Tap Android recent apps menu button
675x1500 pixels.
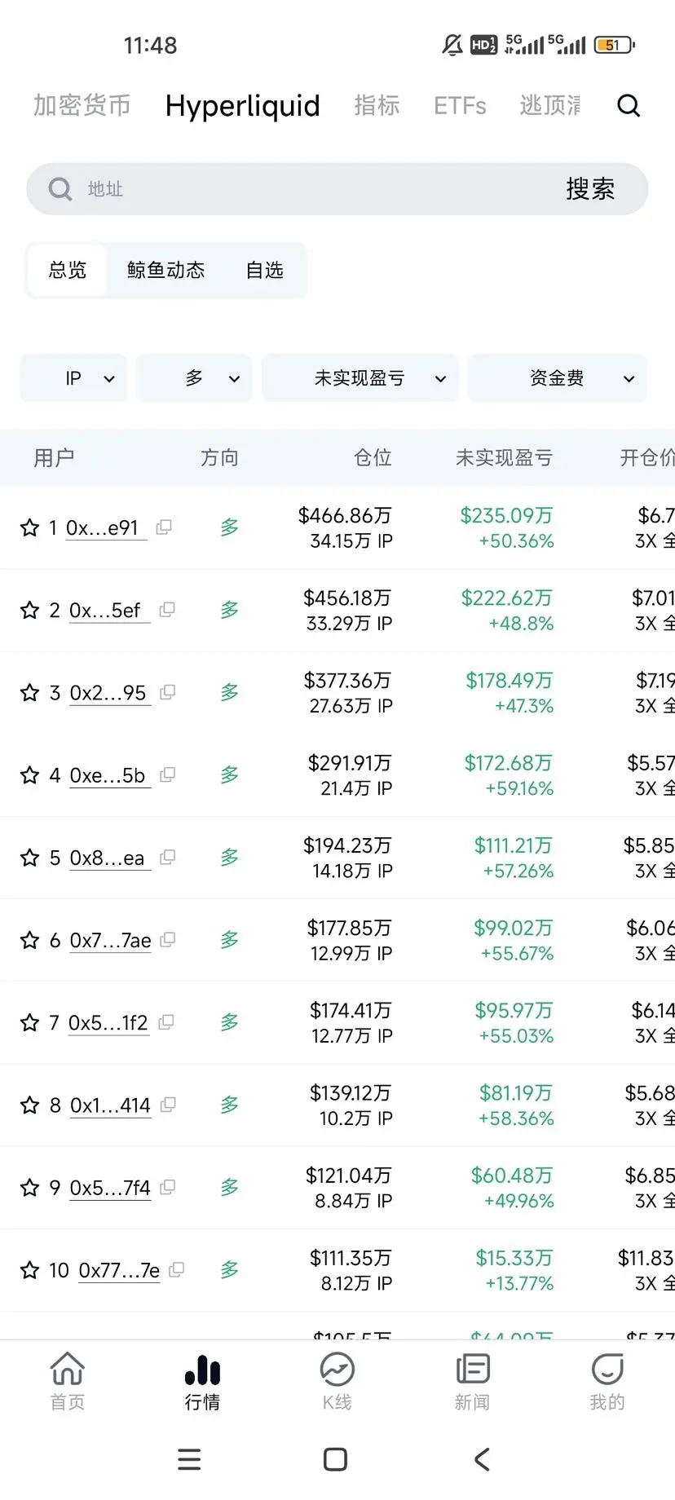[189, 1459]
